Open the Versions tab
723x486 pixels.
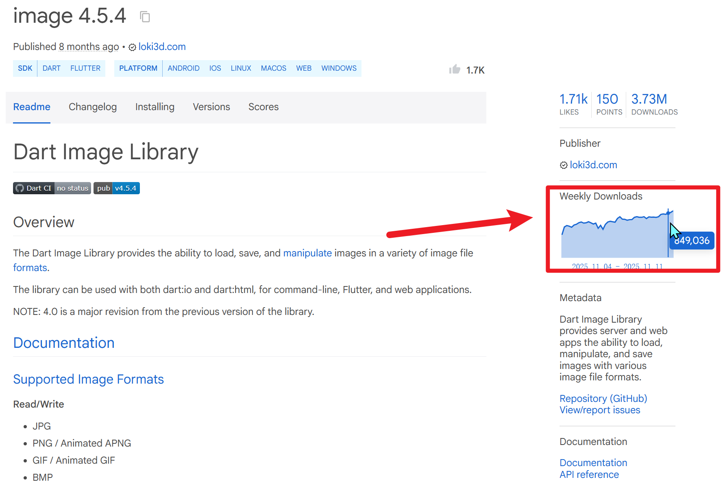211,107
